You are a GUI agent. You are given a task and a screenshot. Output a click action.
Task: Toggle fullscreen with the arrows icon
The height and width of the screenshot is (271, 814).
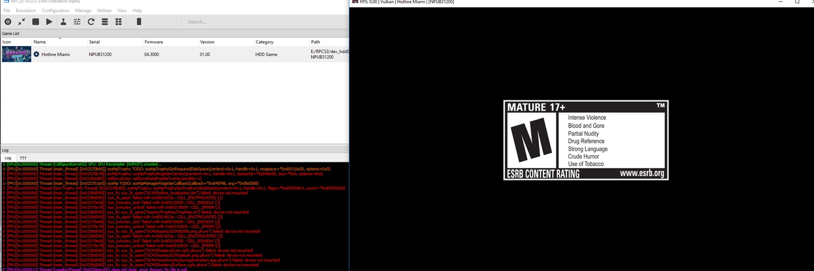tap(21, 22)
